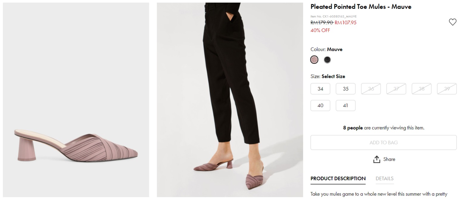The image size is (461, 199).
Task: Pick size 41
Action: 345,105
